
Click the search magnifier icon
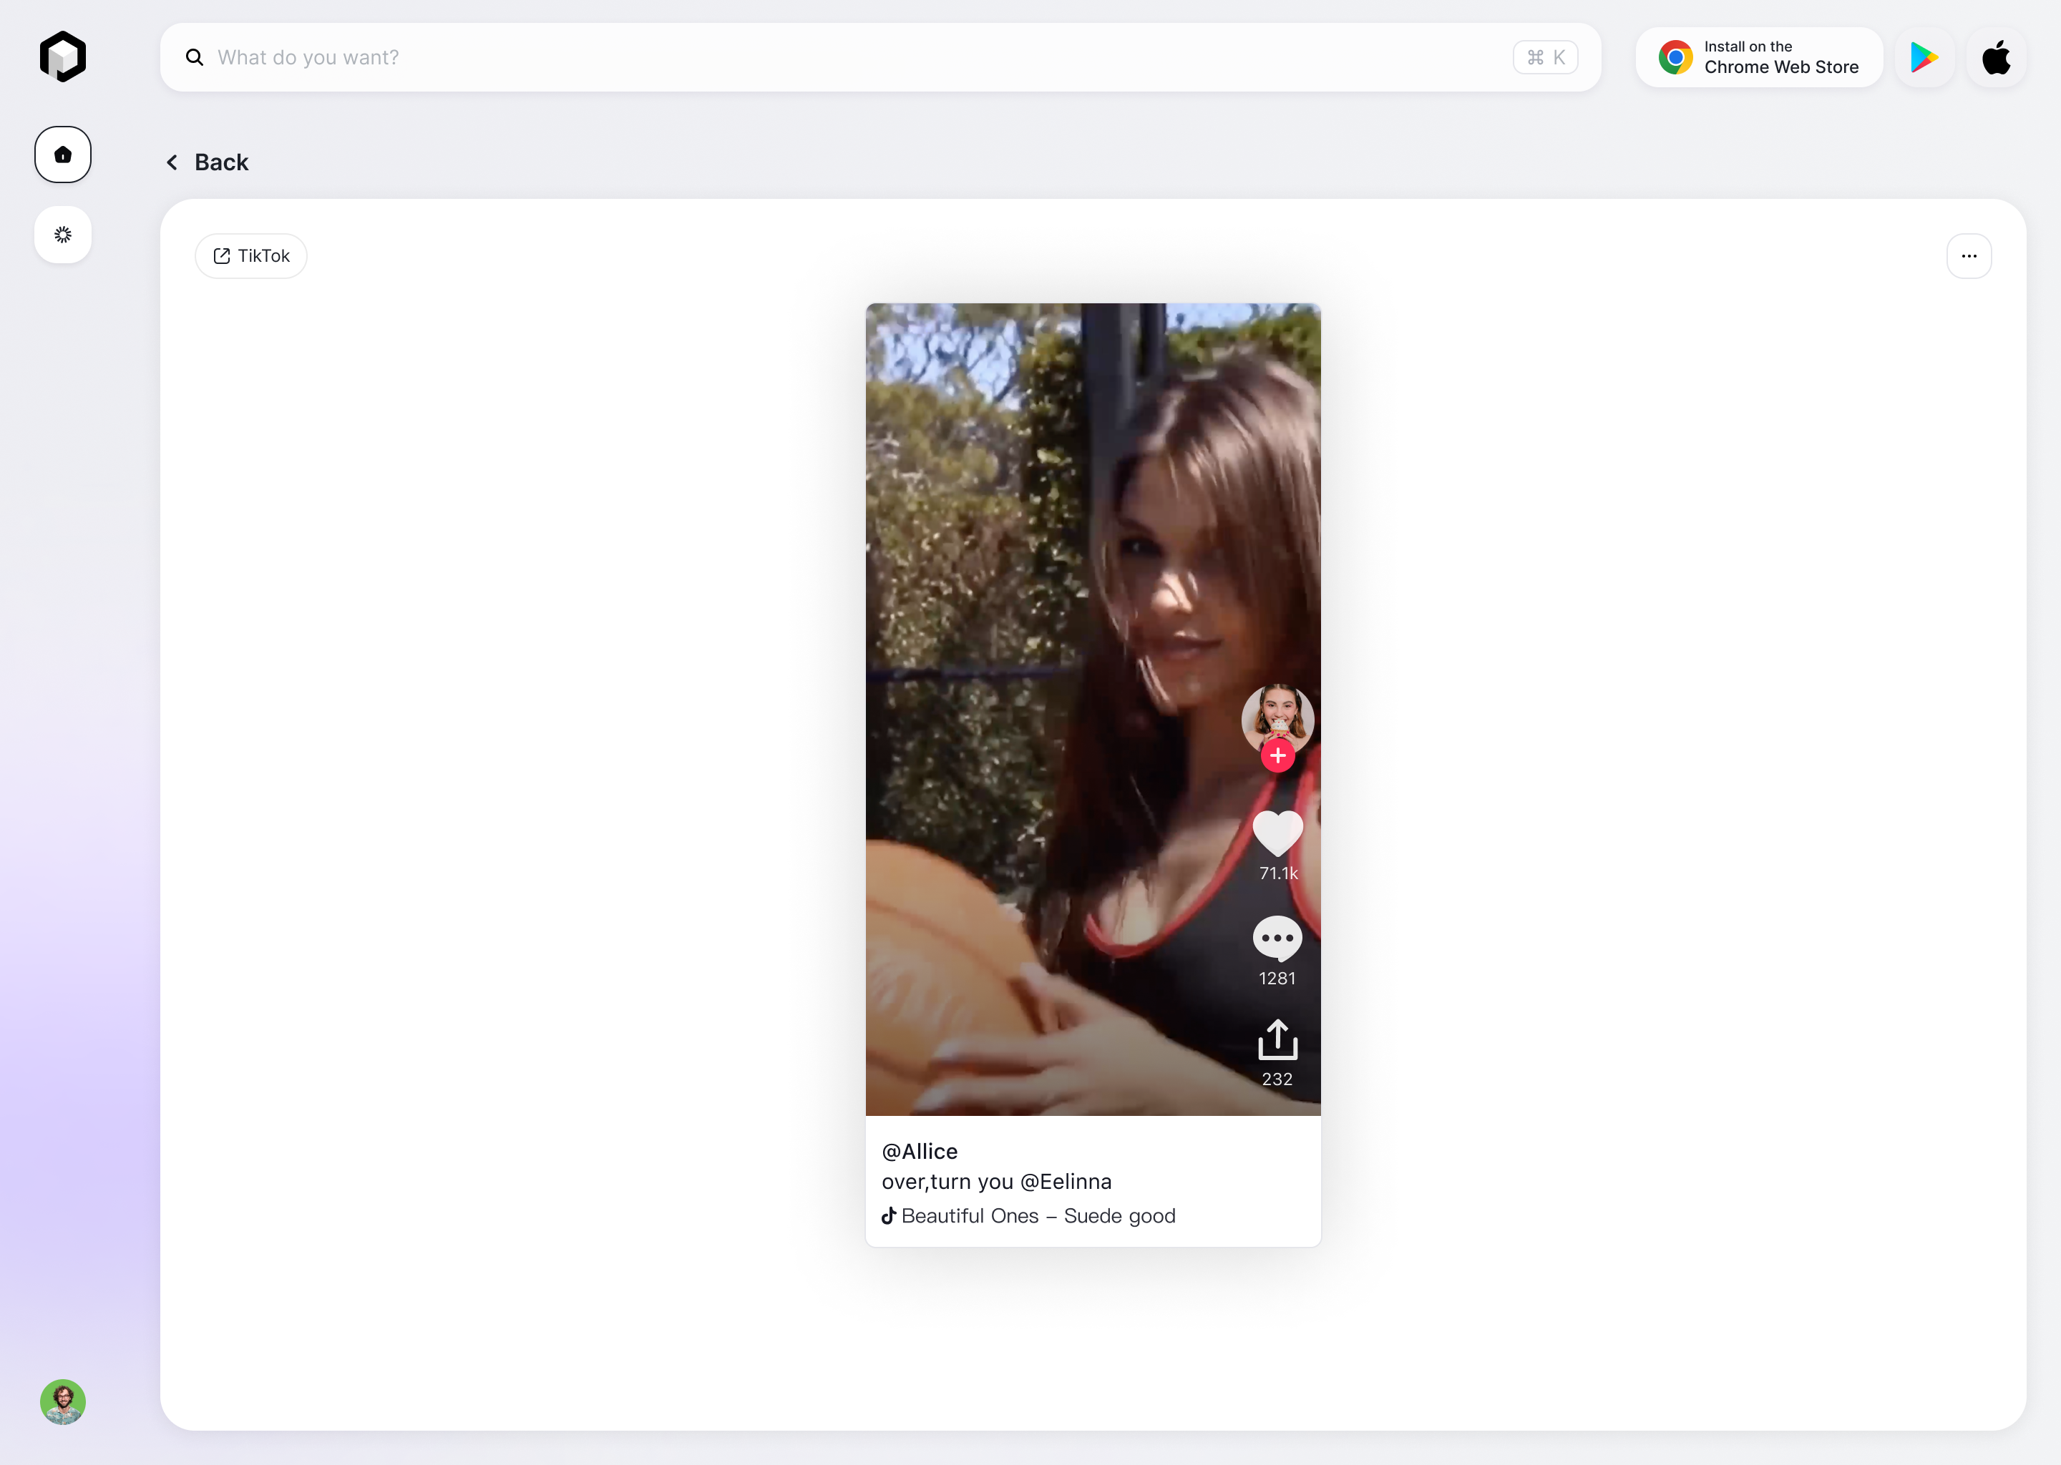tap(194, 58)
